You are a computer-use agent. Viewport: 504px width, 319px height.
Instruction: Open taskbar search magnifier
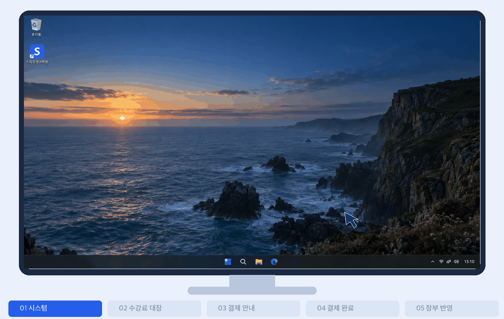point(243,262)
